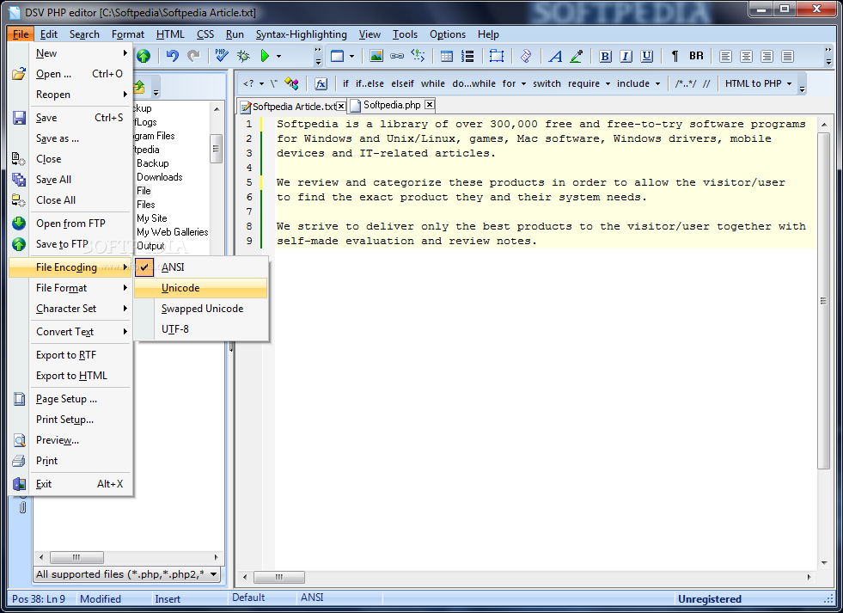Expand the for loop dropdown arrow

point(523,84)
